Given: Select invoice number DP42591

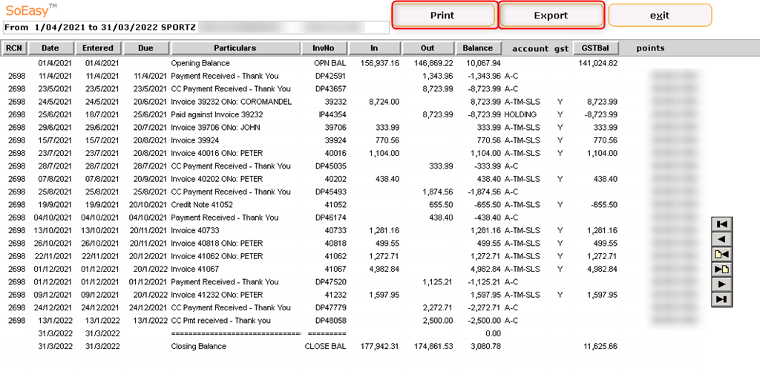Looking at the screenshot, I should pyautogui.click(x=330, y=76).
